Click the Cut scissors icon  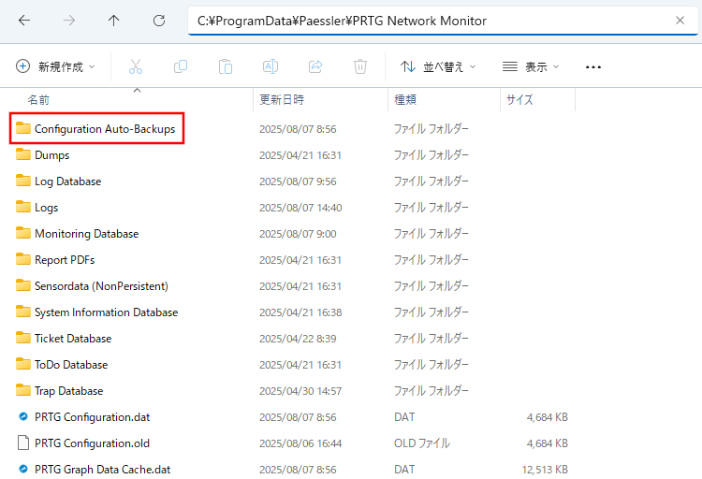136,66
